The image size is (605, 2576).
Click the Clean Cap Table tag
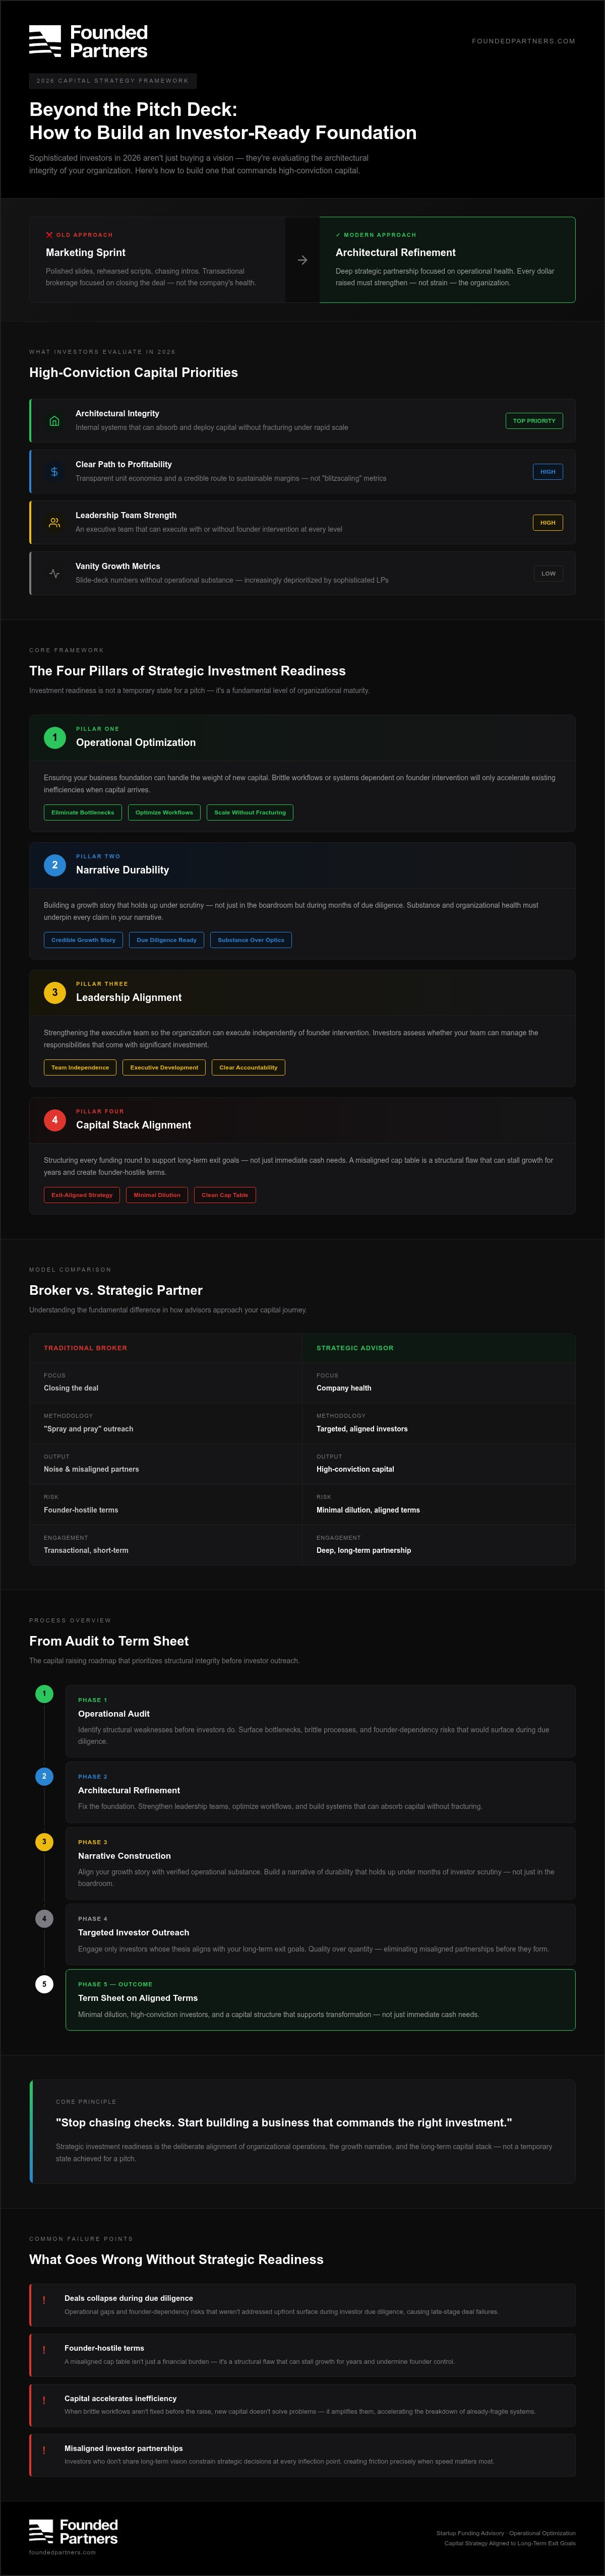pos(225,1194)
